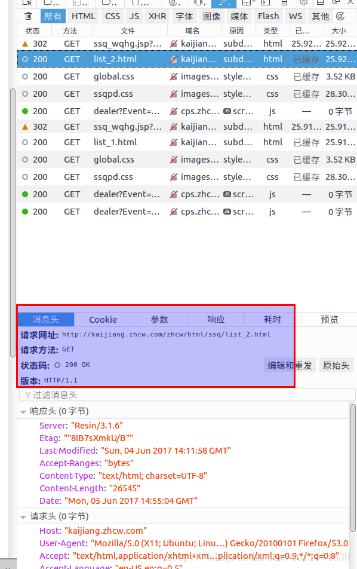Click the Content-Length "26545" header entry
Screen dimensions: 357x569
(90, 488)
